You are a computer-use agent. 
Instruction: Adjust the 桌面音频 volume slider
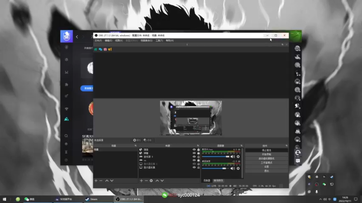coord(216,168)
